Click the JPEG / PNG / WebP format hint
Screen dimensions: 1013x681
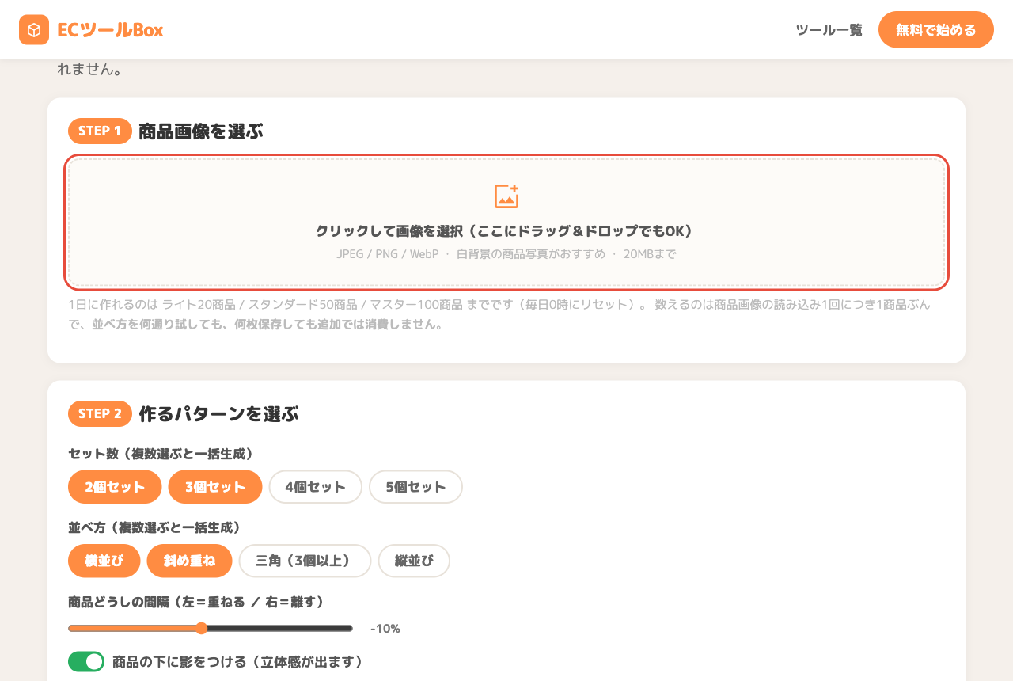[x=506, y=254]
